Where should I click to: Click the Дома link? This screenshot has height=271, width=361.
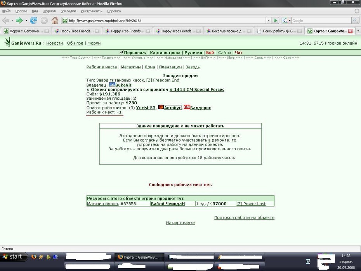pos(150,67)
